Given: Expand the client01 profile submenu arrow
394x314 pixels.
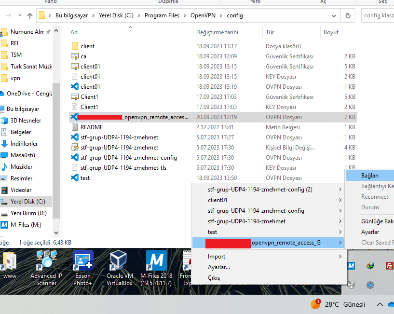Looking at the screenshot, I should pos(340,200).
